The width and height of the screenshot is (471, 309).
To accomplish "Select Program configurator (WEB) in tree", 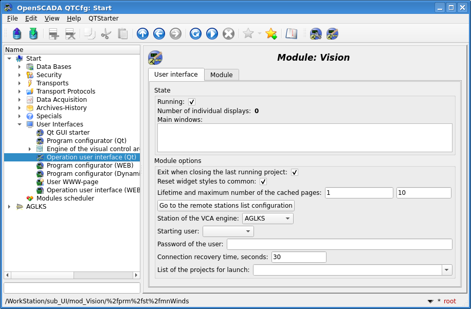I will coord(89,166).
